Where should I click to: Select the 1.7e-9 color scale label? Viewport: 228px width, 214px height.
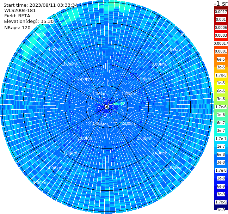point(221,202)
